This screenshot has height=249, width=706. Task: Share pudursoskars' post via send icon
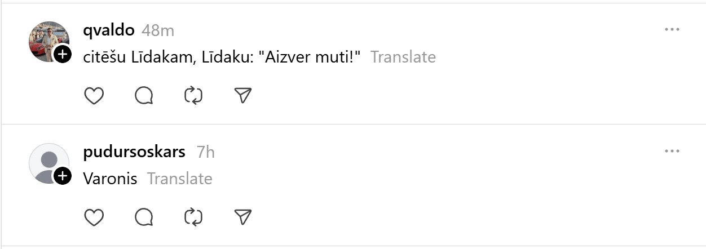(x=242, y=217)
